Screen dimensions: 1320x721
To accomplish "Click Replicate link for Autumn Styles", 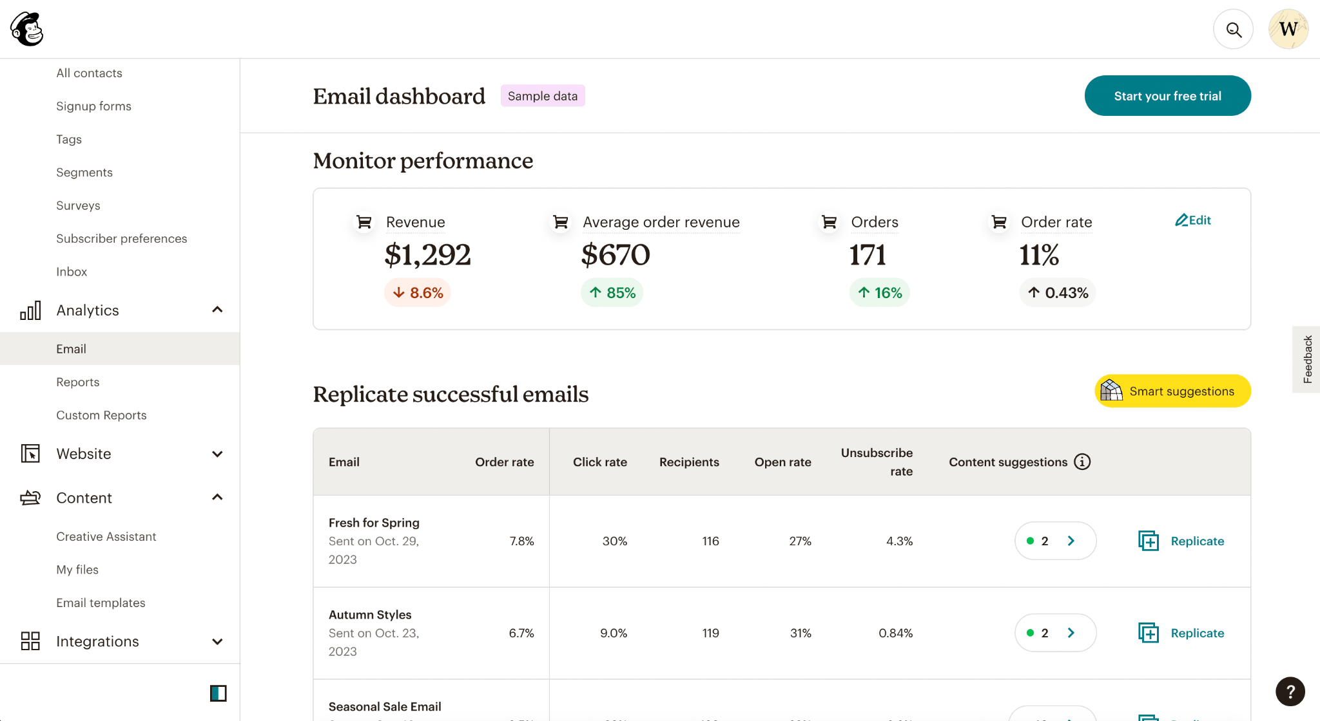I will click(x=1197, y=633).
